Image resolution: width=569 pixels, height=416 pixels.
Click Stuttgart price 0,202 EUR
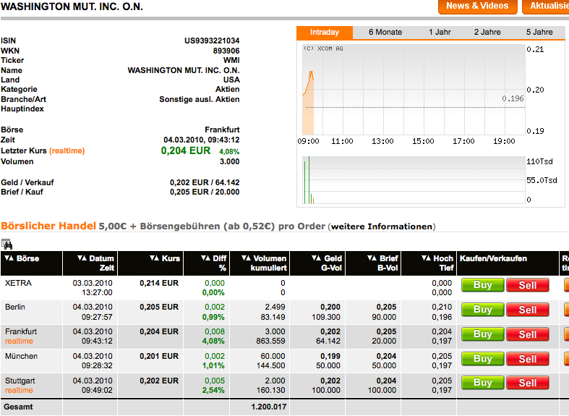tap(159, 381)
